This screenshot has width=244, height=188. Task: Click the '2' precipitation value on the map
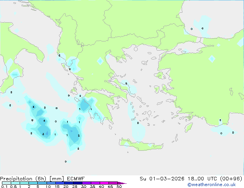point(79,135)
